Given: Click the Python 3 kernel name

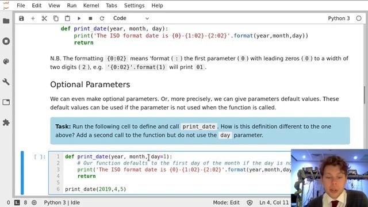Looking at the screenshot, I should [x=339, y=18].
